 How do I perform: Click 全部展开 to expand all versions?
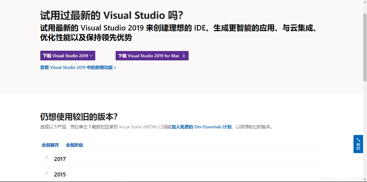pos(50,145)
